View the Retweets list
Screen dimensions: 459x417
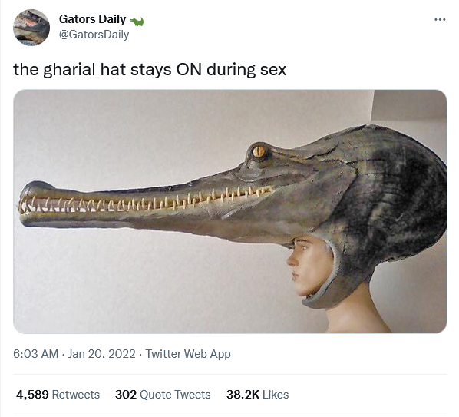pyautogui.click(x=58, y=395)
